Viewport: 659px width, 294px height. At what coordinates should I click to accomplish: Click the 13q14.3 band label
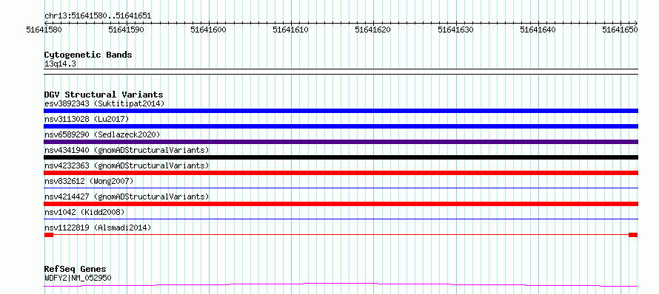(60, 64)
